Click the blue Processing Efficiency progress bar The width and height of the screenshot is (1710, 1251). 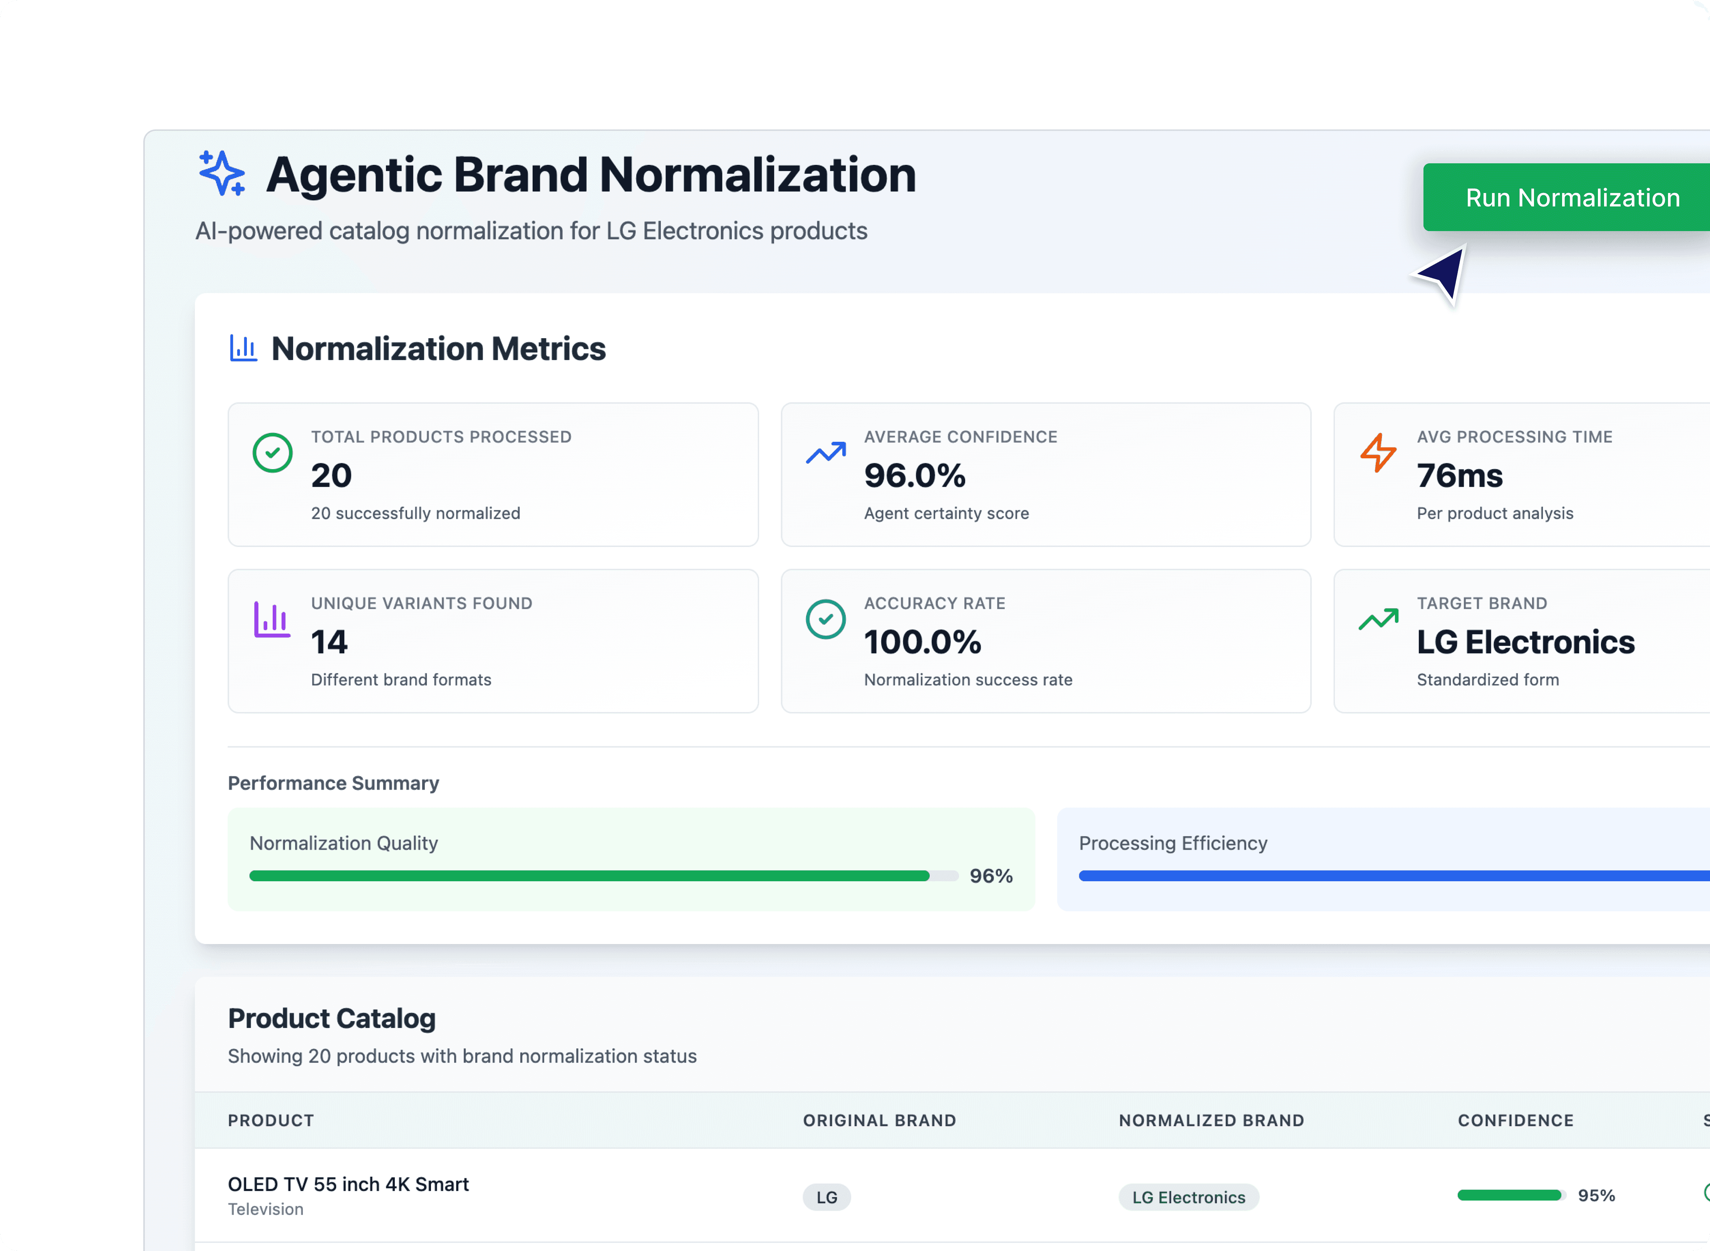tap(1393, 876)
